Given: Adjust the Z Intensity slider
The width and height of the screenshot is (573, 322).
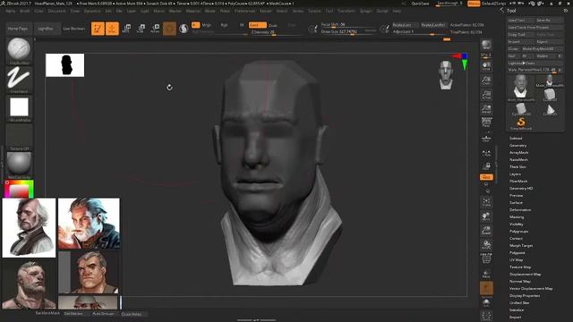Looking at the screenshot, I should (x=276, y=32).
